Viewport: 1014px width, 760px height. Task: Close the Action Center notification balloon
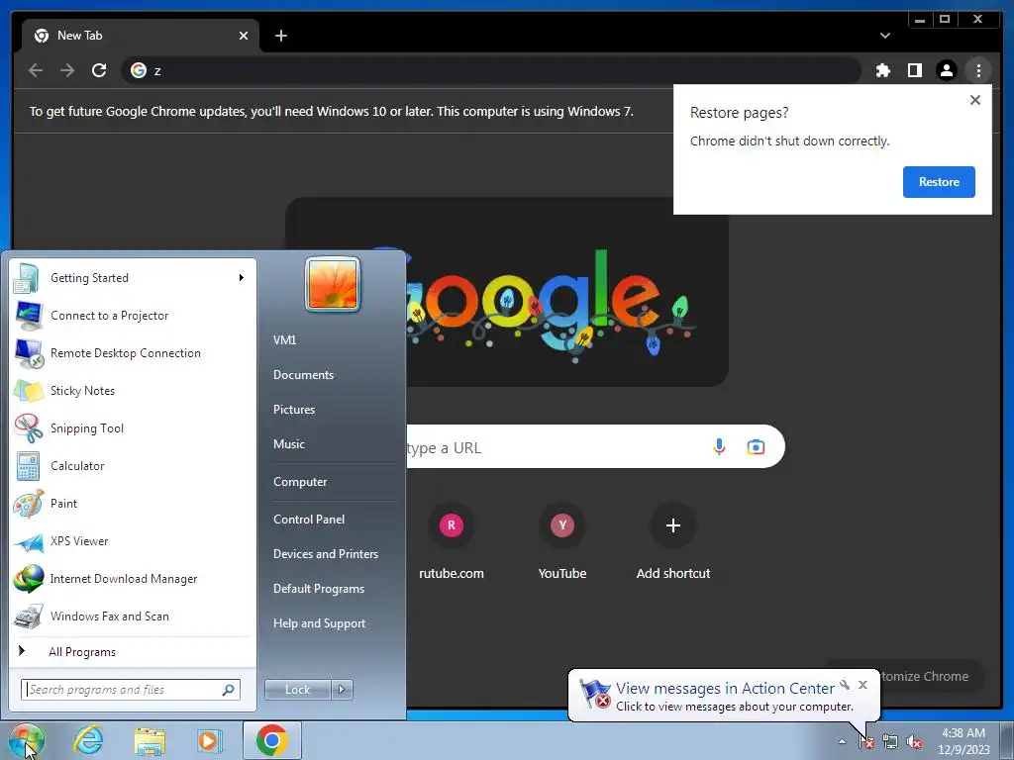pyautogui.click(x=862, y=685)
